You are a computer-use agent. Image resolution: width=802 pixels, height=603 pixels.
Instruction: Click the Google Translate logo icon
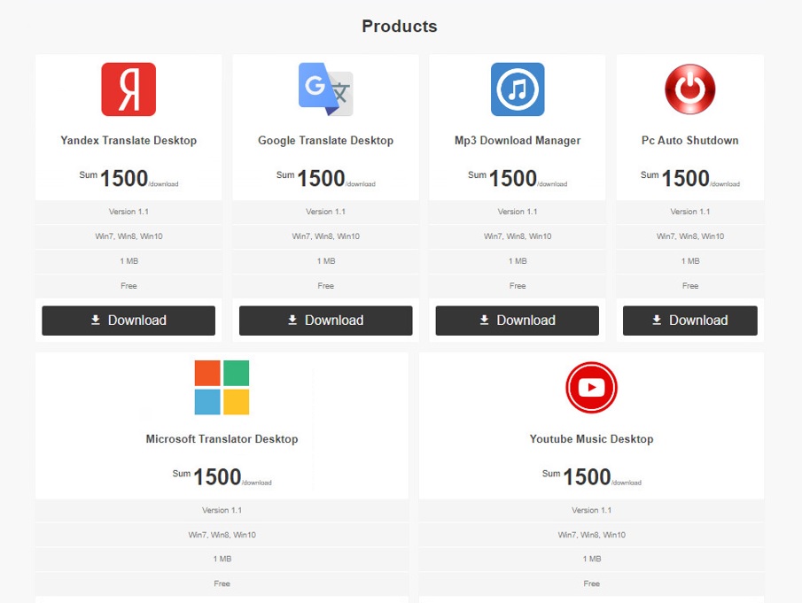click(326, 89)
